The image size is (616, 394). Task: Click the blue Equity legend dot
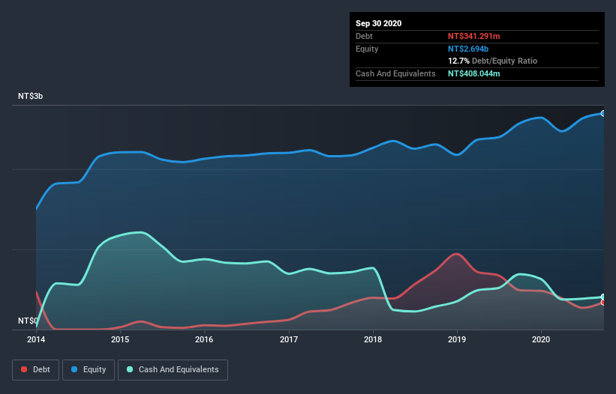click(74, 369)
